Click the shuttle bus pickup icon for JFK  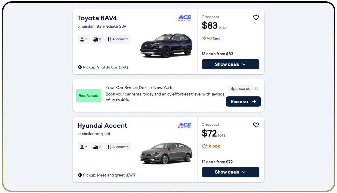tap(79, 67)
